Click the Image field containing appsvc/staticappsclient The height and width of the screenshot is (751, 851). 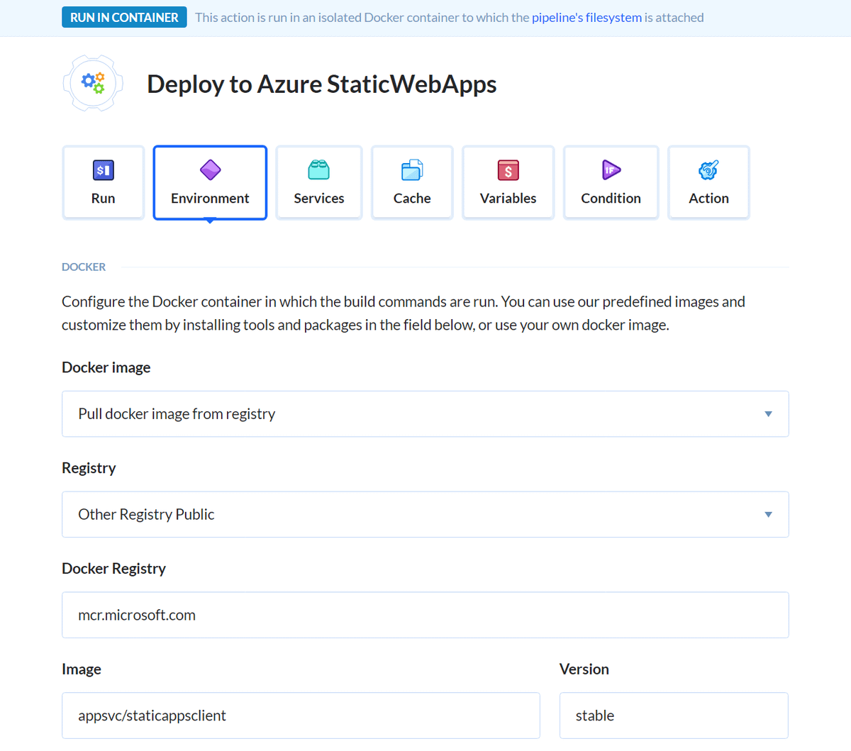301,716
